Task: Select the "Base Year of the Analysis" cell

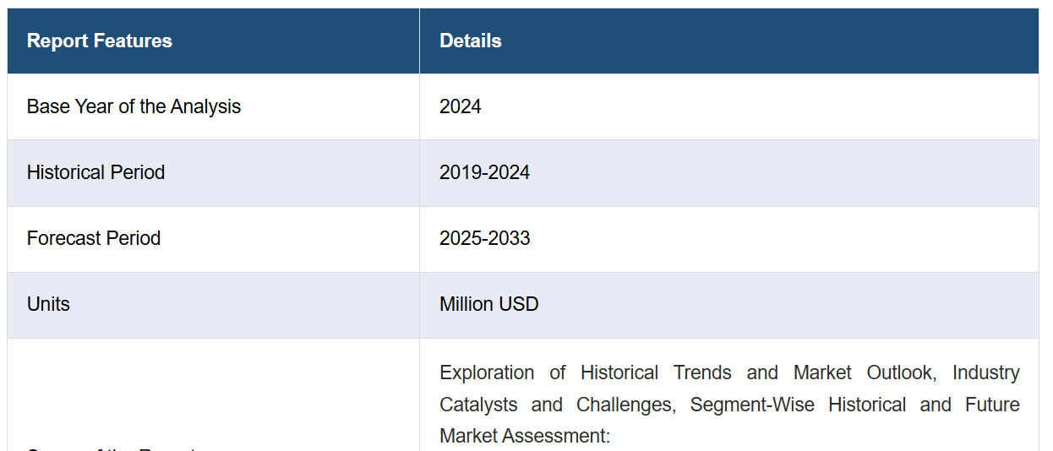Action: (134, 106)
